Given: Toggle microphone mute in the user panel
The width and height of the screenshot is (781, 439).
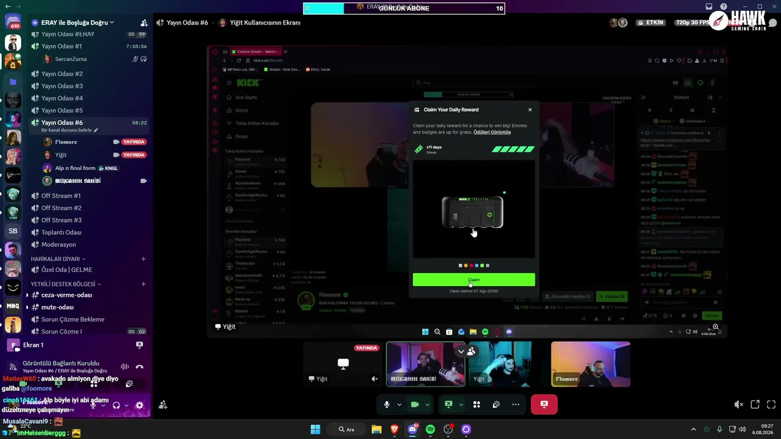Looking at the screenshot, I should coord(93,405).
